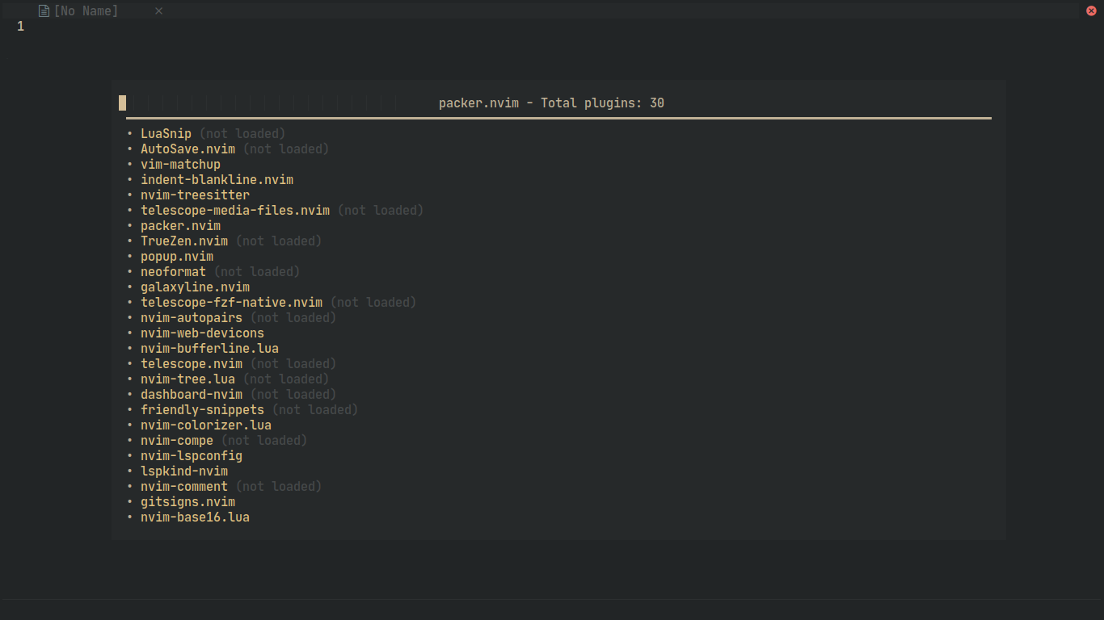Screen dimensions: 1104x620
Task: Select the nvim-comment plugin entry
Action: point(184,486)
